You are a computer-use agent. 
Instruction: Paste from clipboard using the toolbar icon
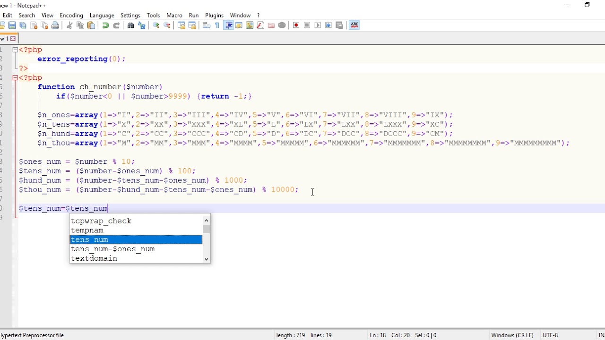tap(91, 25)
